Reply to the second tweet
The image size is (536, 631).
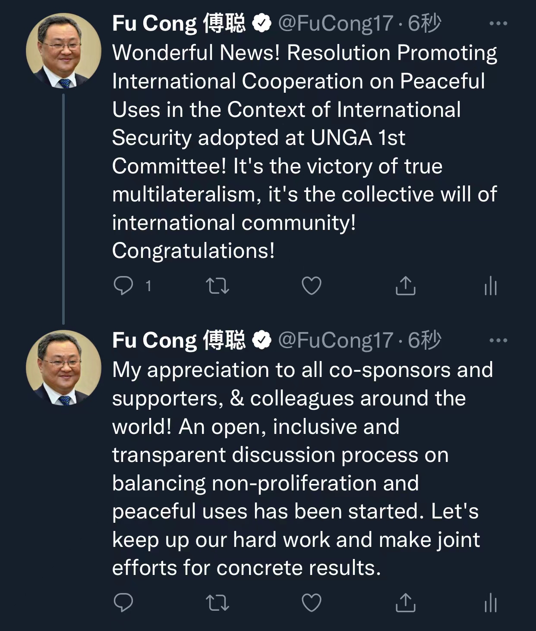[123, 603]
